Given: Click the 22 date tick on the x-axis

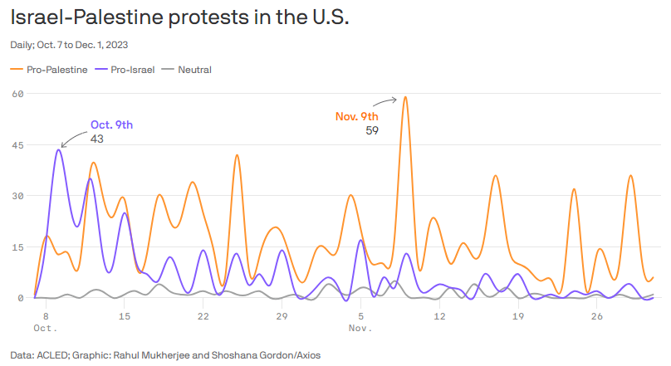Looking at the screenshot, I should click(x=203, y=316).
